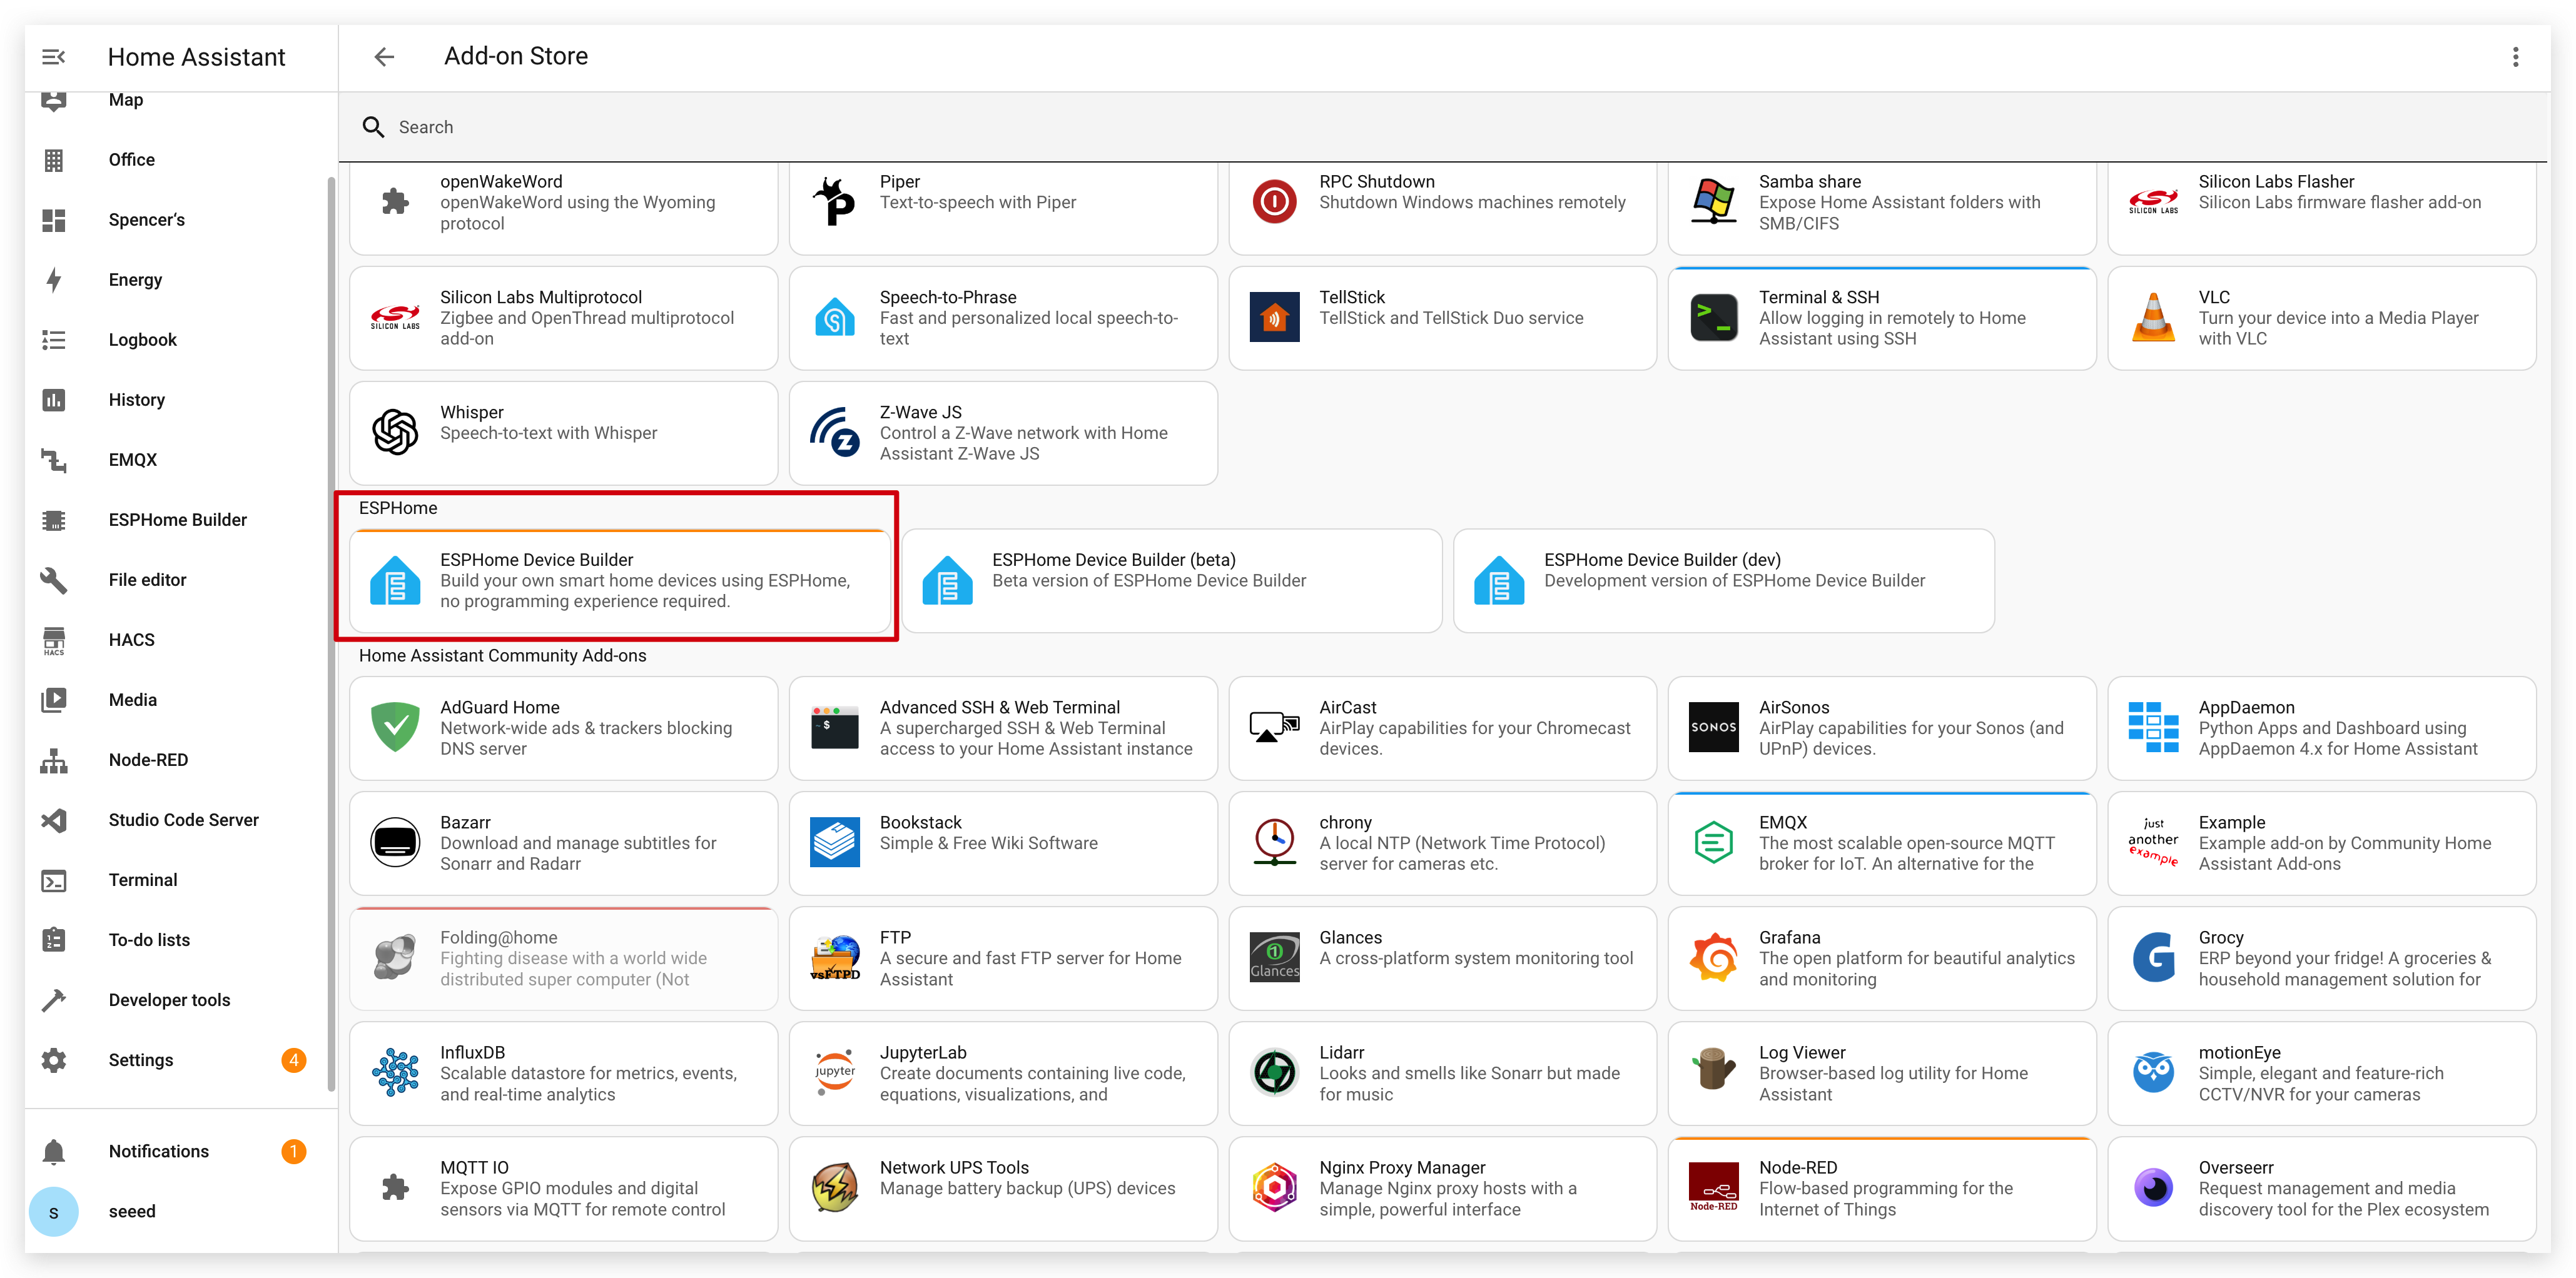Screen dimensions: 2576x1278
Task: Click the openWakeWord add-on title
Action: [501, 182]
